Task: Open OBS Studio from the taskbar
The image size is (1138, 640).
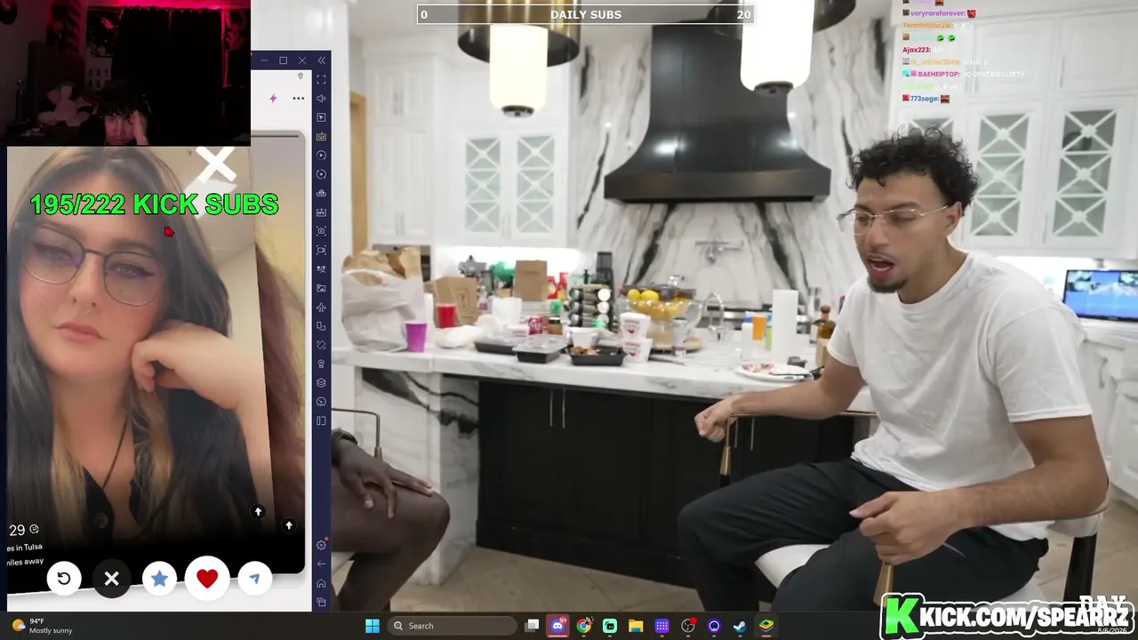Action: click(688, 626)
